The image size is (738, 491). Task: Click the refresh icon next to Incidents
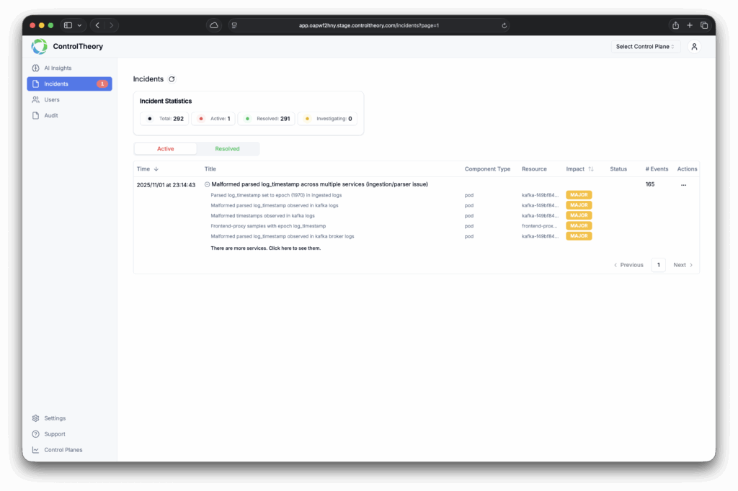tap(172, 79)
